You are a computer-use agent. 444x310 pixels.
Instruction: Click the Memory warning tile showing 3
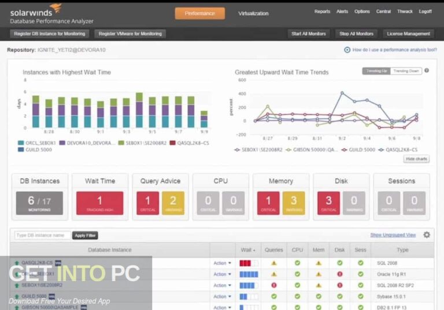(294, 203)
